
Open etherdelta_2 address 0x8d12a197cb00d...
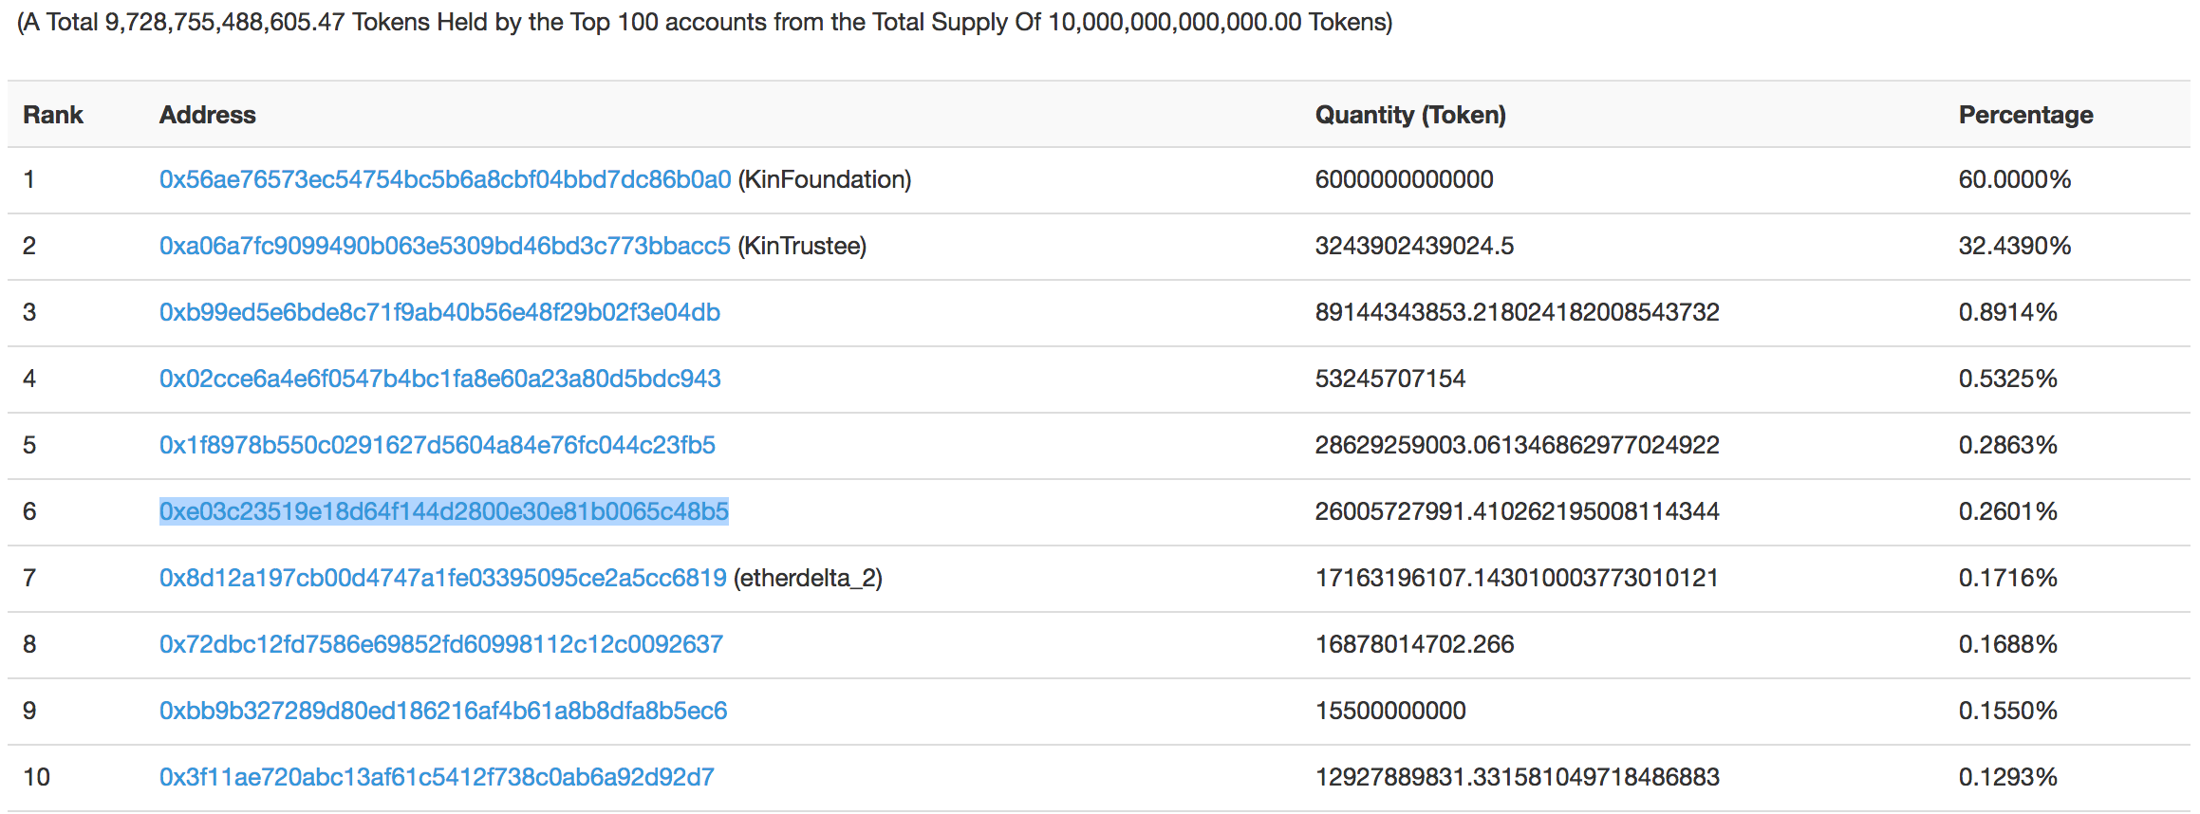click(x=443, y=578)
